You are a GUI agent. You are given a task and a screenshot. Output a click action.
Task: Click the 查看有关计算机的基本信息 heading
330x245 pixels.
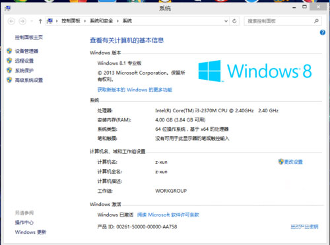(127, 40)
